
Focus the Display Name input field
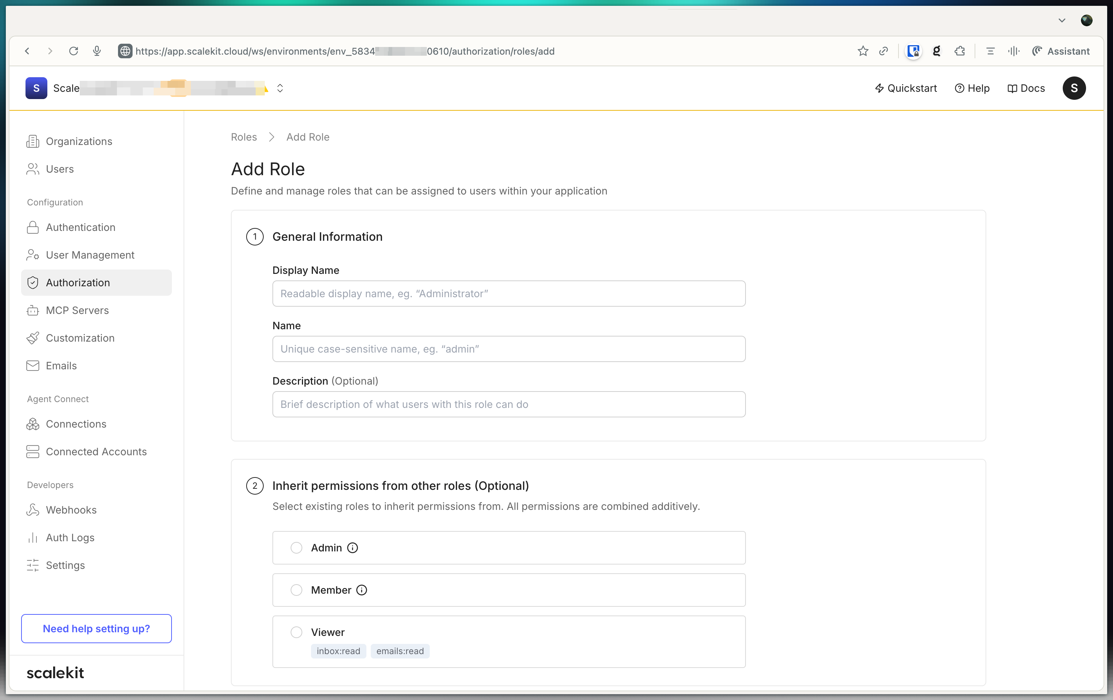click(x=508, y=294)
